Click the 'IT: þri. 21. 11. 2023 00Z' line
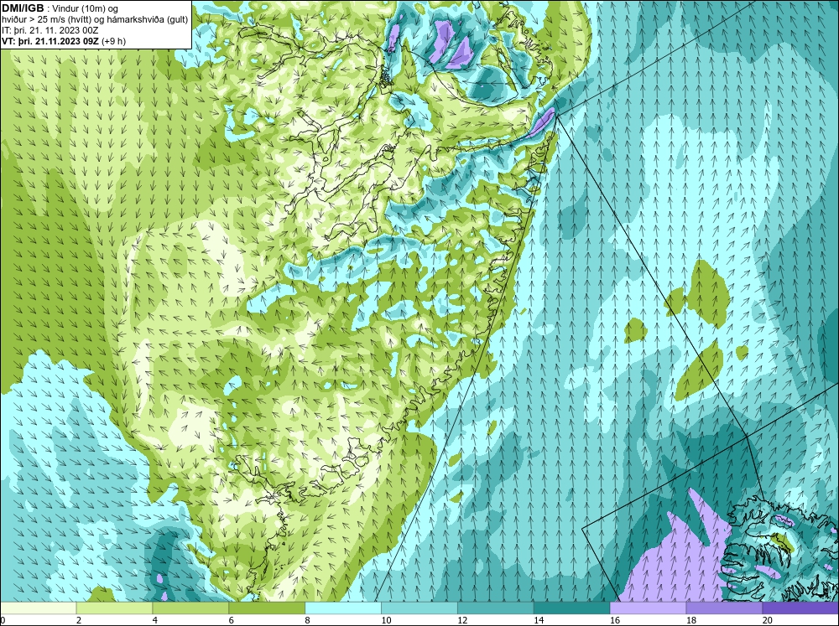Screen dimensions: 839x626 click(x=50, y=30)
